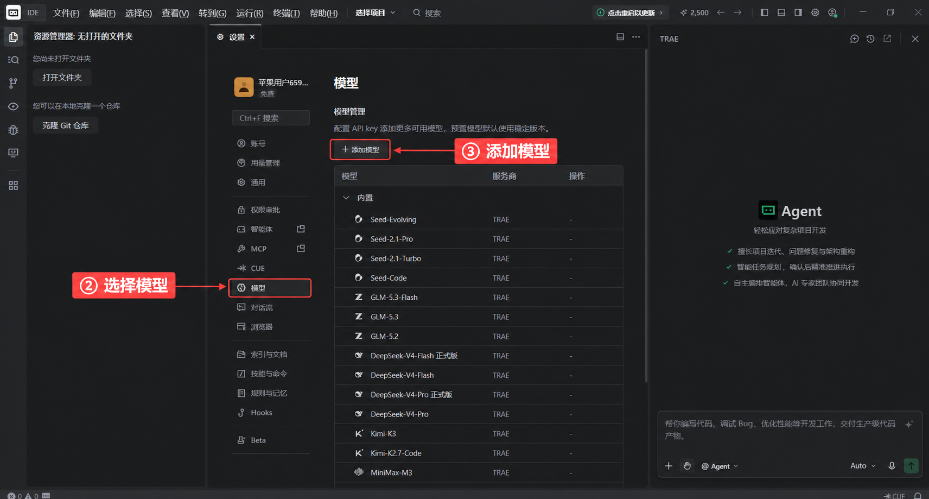Viewport: 929px width, 499px height.
Task: Select 用量管理 in settings sidebar
Action: tap(270, 163)
